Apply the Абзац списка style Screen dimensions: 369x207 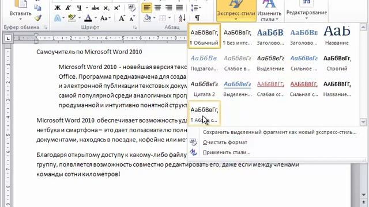[204, 113]
